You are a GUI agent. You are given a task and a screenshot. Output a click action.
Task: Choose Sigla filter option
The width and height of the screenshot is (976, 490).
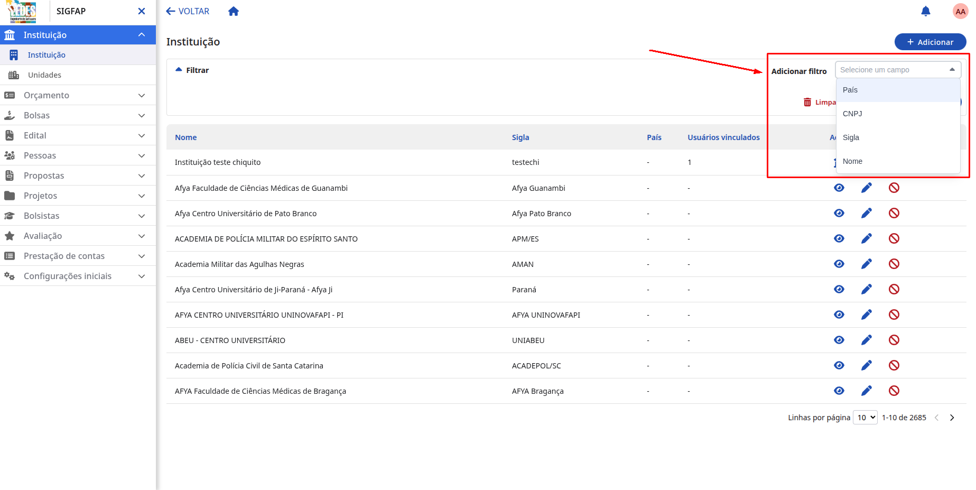pos(898,137)
